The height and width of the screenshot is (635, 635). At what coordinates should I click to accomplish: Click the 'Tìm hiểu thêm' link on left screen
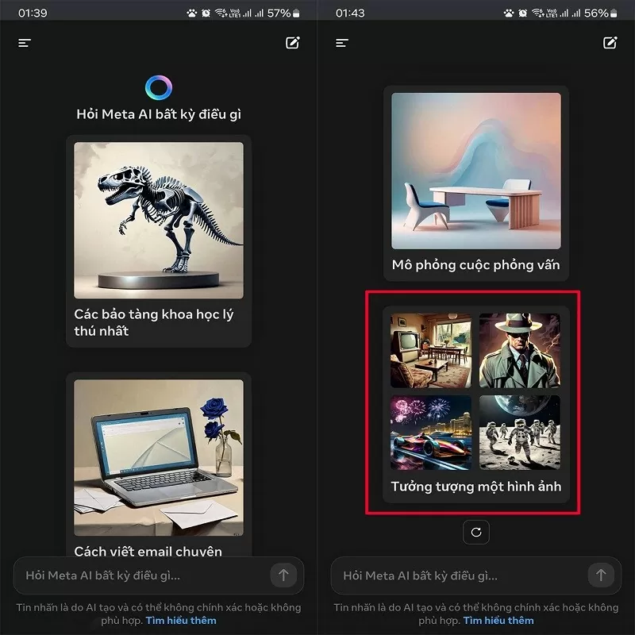click(181, 620)
